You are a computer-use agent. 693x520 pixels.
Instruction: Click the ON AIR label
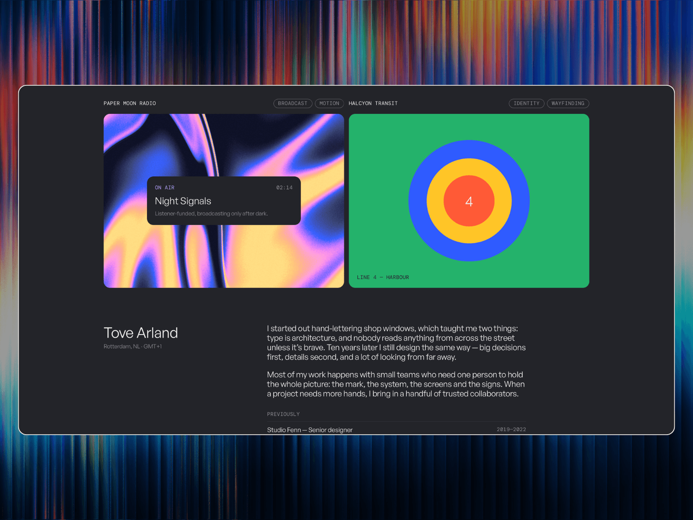[x=165, y=188]
